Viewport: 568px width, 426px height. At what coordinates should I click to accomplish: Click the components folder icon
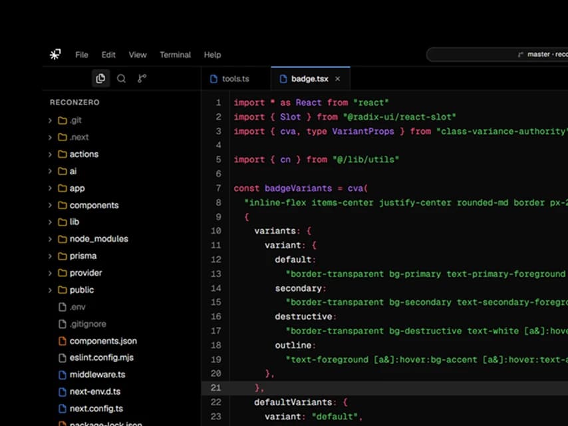pos(63,205)
